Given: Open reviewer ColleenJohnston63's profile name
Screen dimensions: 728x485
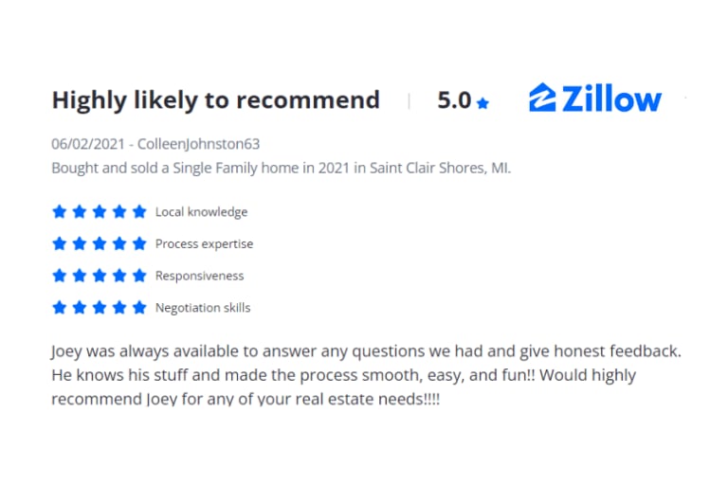Looking at the screenshot, I should pos(198,144).
